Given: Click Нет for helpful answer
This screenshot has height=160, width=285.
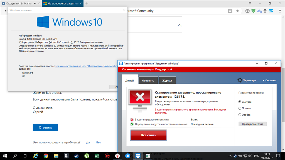Looking at the screenshot, I should click(x=98, y=142).
